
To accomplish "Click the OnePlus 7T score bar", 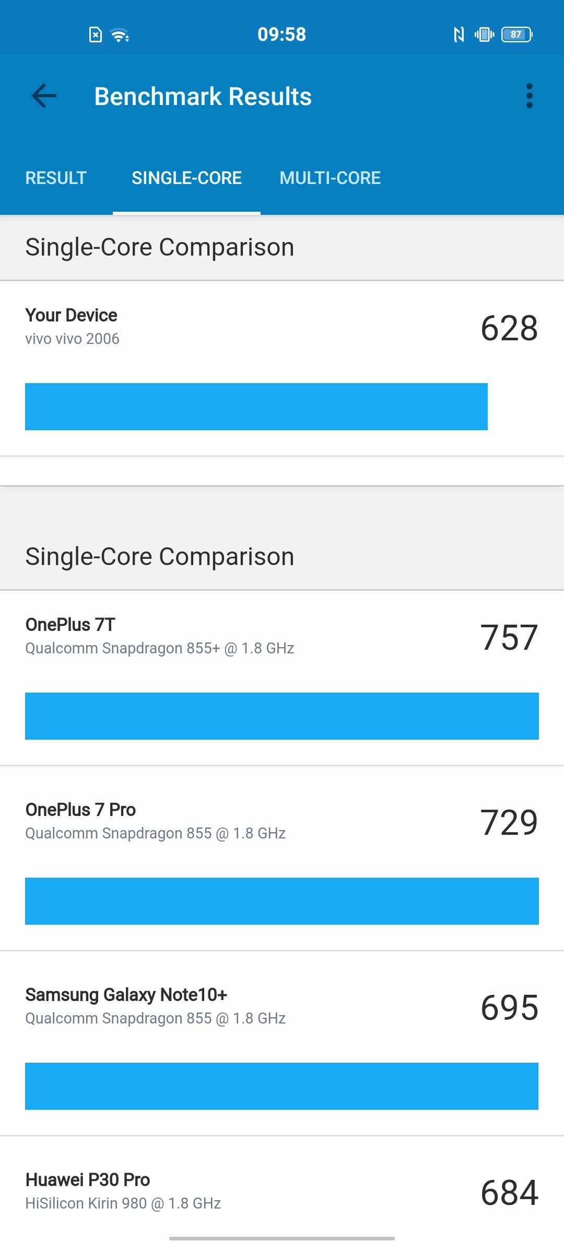I will pos(282,716).
